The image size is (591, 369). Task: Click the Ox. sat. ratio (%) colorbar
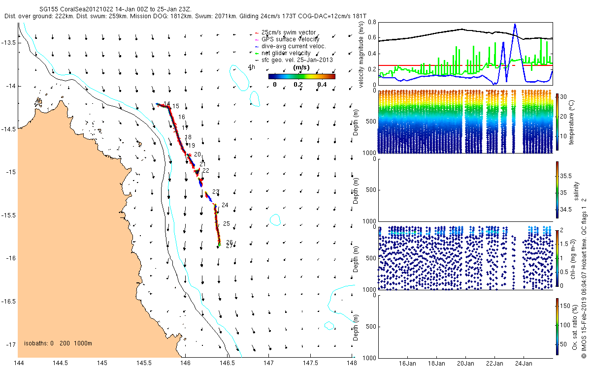tap(557, 326)
